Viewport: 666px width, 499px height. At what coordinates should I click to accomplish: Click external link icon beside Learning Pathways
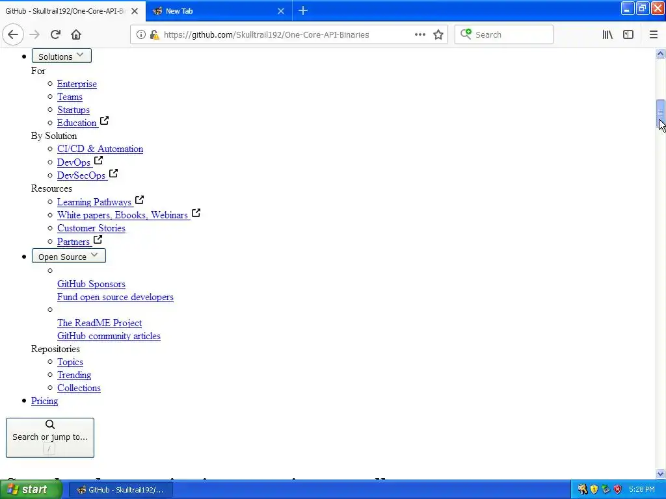click(139, 200)
